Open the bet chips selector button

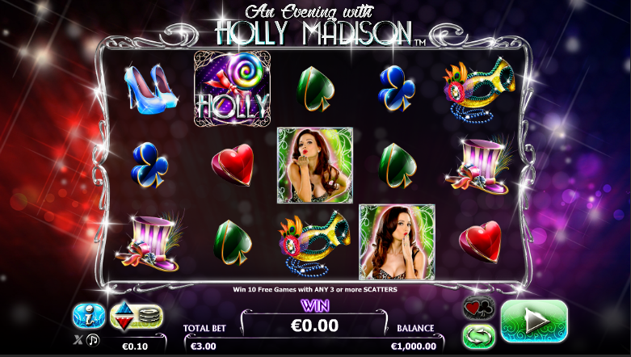(137, 316)
